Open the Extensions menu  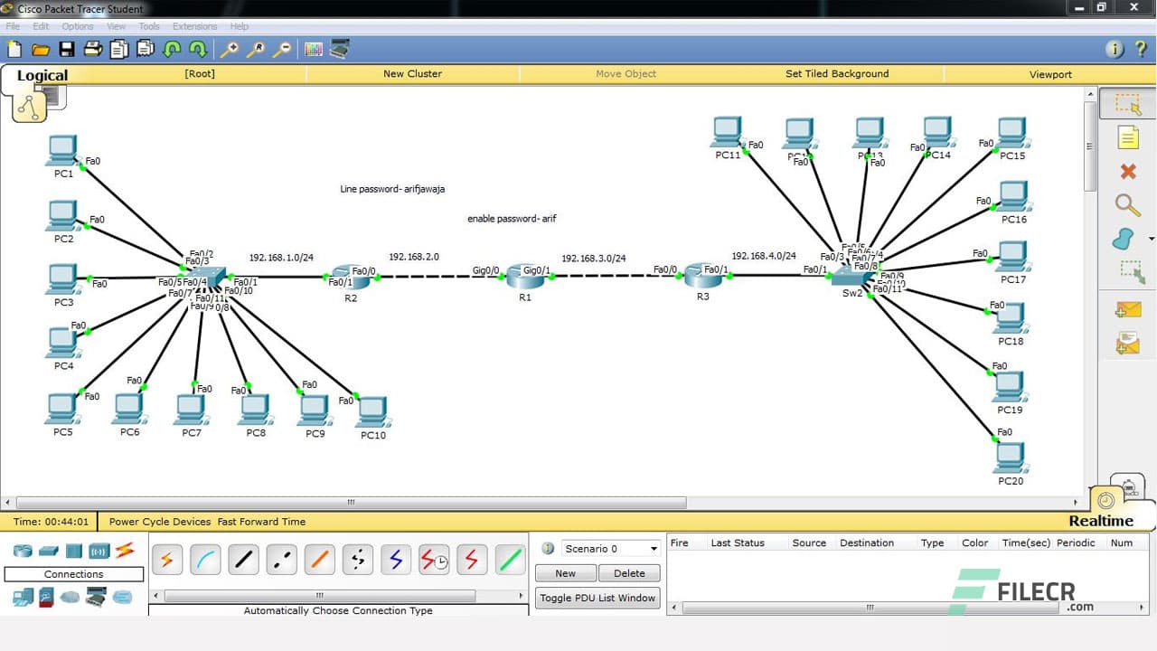click(x=194, y=26)
